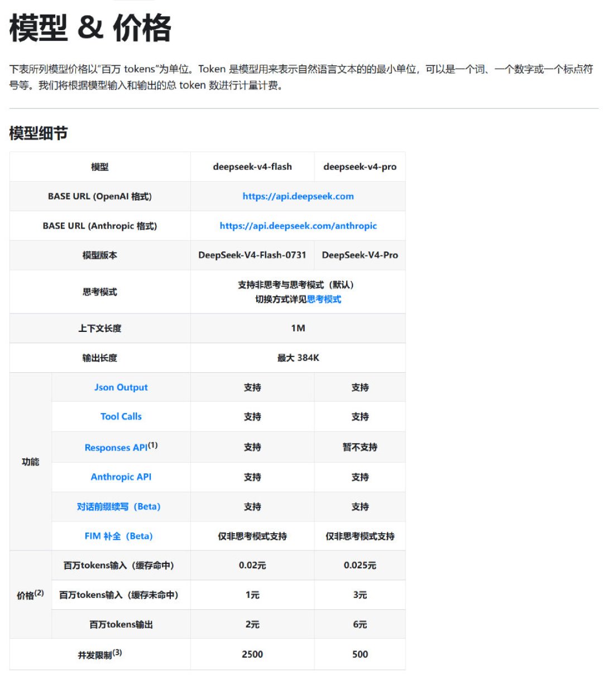Select the 1M context length value

coord(298,328)
